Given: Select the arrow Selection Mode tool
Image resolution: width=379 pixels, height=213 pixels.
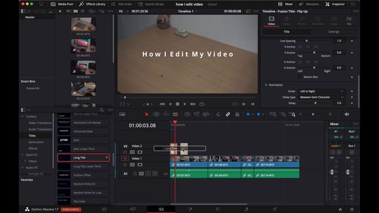Looking at the screenshot, I should coord(146,114).
